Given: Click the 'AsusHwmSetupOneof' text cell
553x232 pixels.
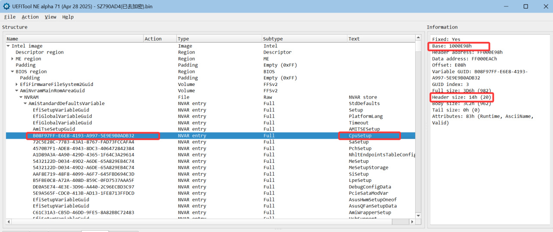Looking at the screenshot, I should [372, 200].
